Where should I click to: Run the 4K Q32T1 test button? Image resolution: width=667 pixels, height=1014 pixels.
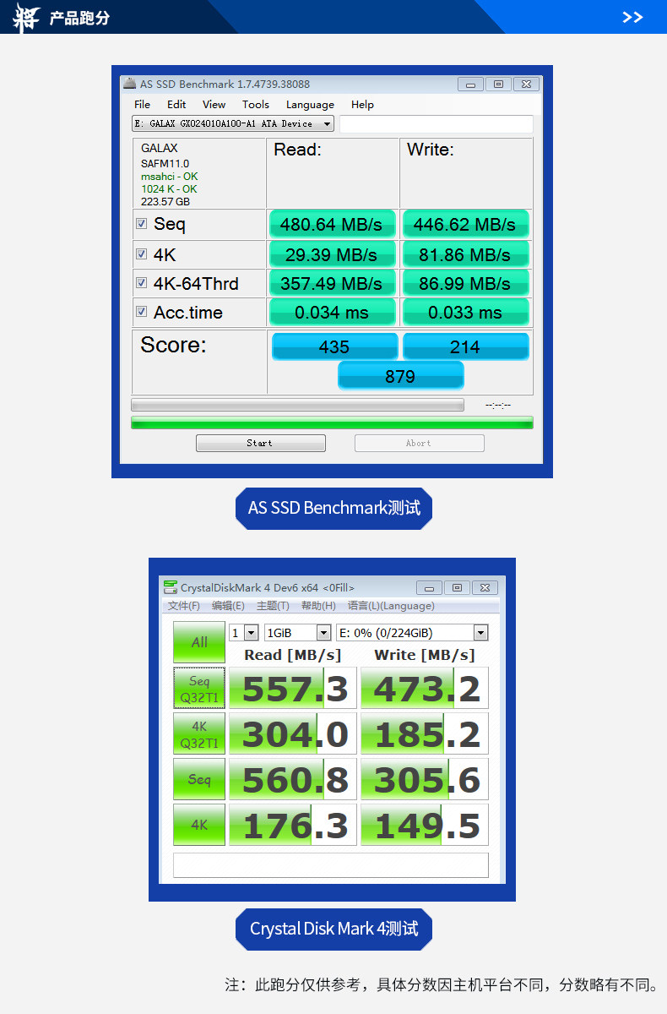point(199,733)
